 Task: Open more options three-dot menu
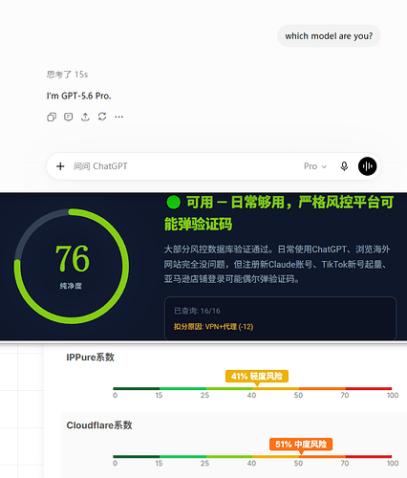(118, 117)
